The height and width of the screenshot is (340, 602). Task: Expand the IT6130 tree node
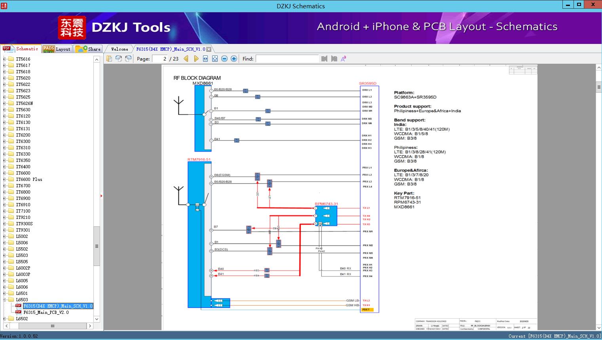pos(4,122)
